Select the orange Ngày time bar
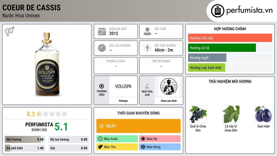This screenshot has height=156, width=277. [138, 126]
